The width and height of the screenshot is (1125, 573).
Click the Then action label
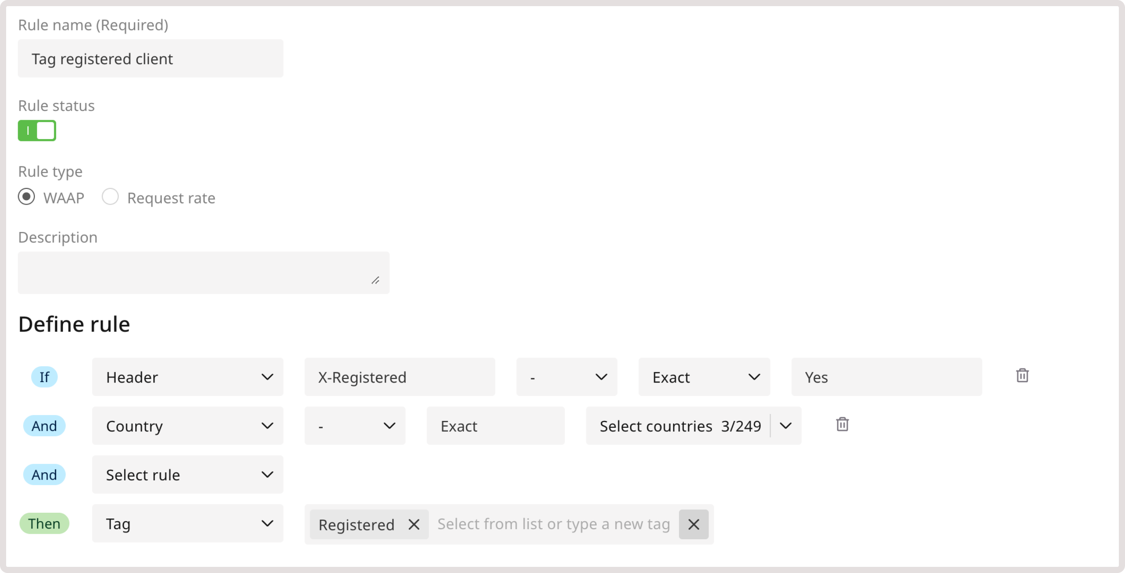click(45, 523)
